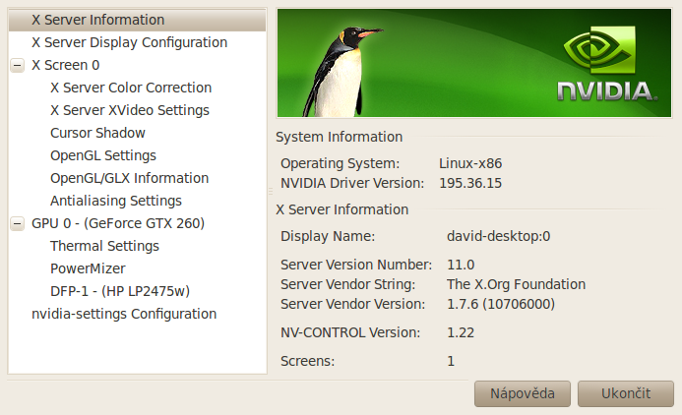Open X Server Display Configuration
Image resolution: width=682 pixels, height=415 pixels.
click(x=129, y=42)
